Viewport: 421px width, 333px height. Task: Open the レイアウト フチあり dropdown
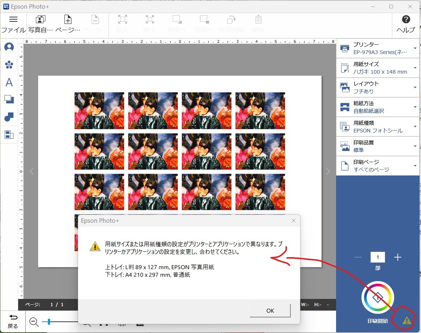tap(378, 87)
